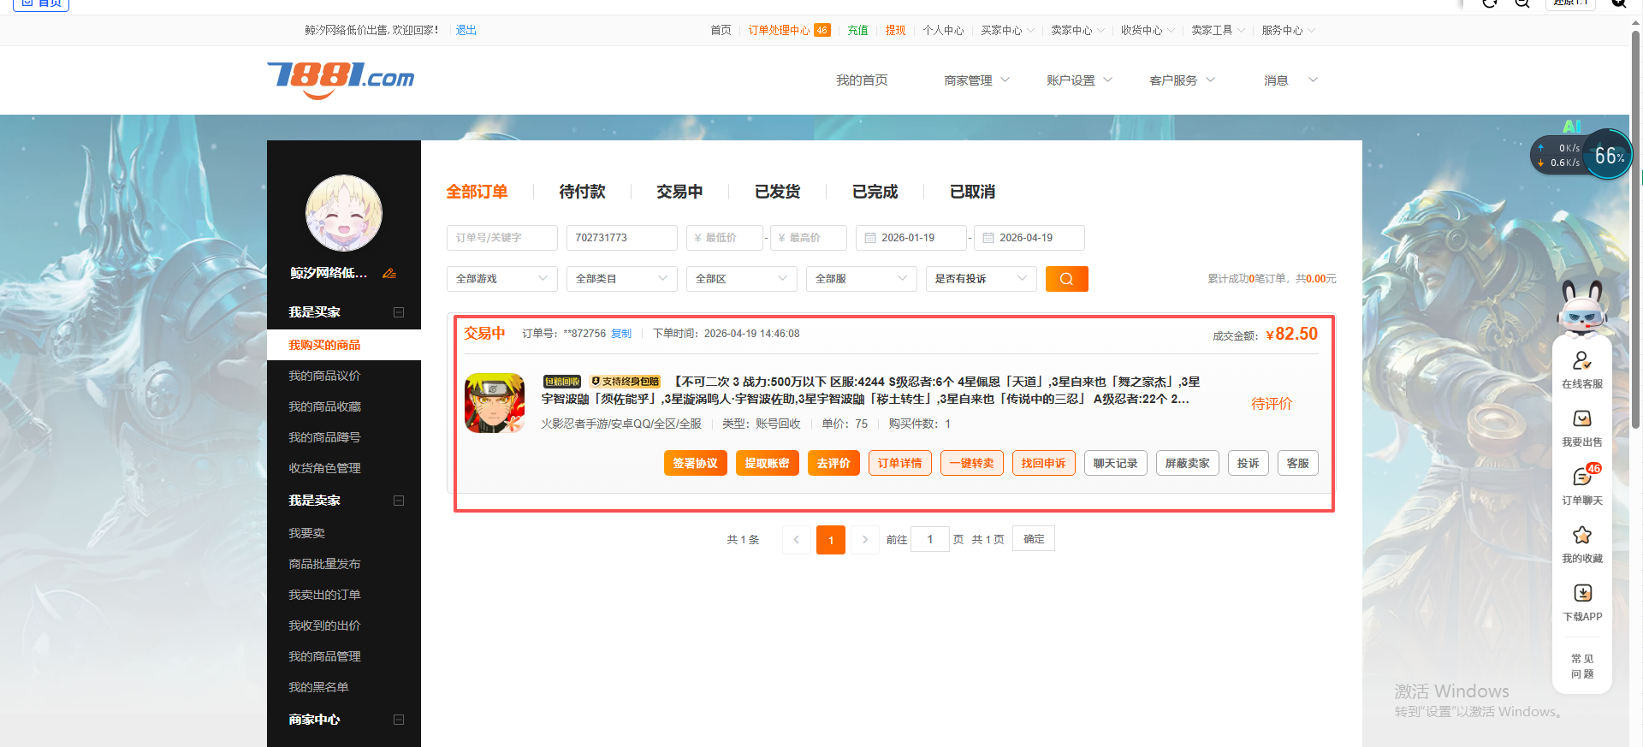Expand 买家中心 in top bar
The width and height of the screenshot is (1643, 747).
tap(1008, 30)
